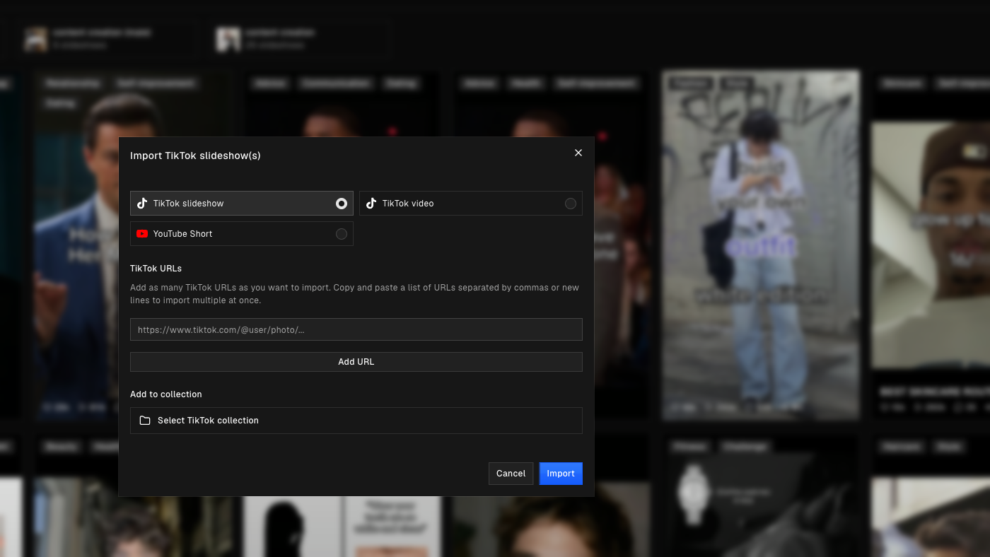Image resolution: width=990 pixels, height=557 pixels.
Task: Click the blue Import button
Action: (x=561, y=474)
